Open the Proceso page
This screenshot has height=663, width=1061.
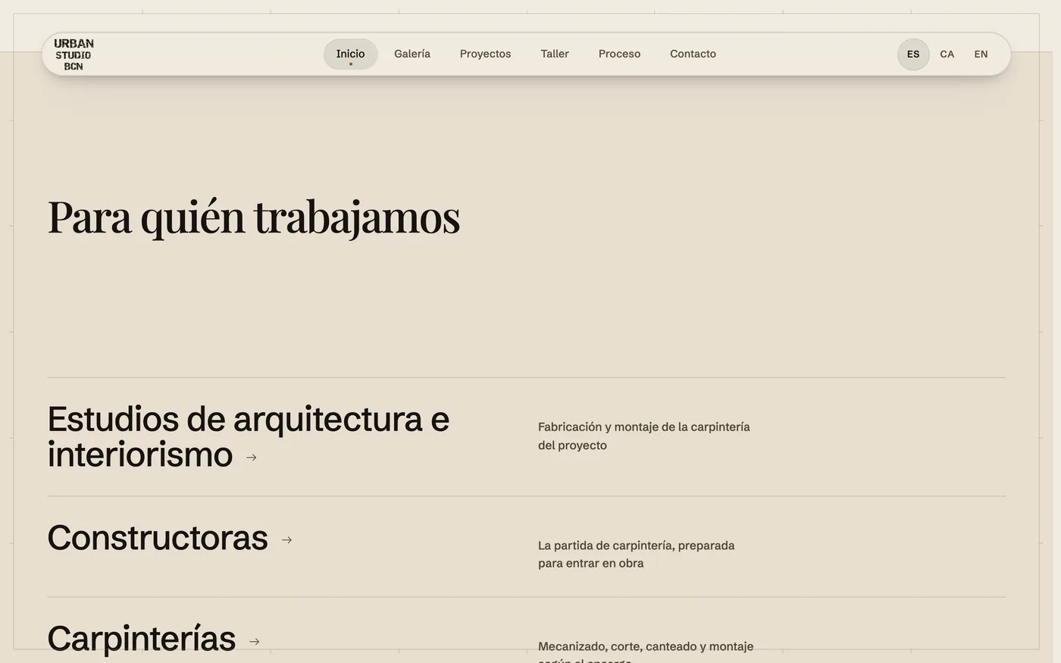(620, 54)
